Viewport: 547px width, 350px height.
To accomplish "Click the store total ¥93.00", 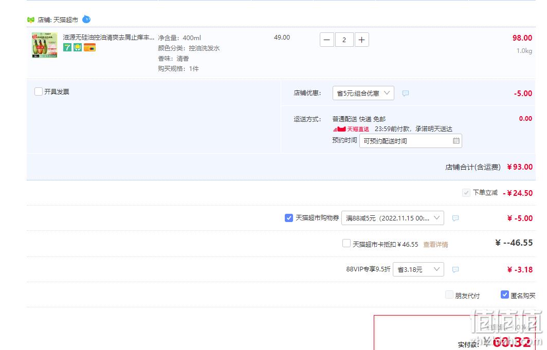I will click(x=520, y=167).
